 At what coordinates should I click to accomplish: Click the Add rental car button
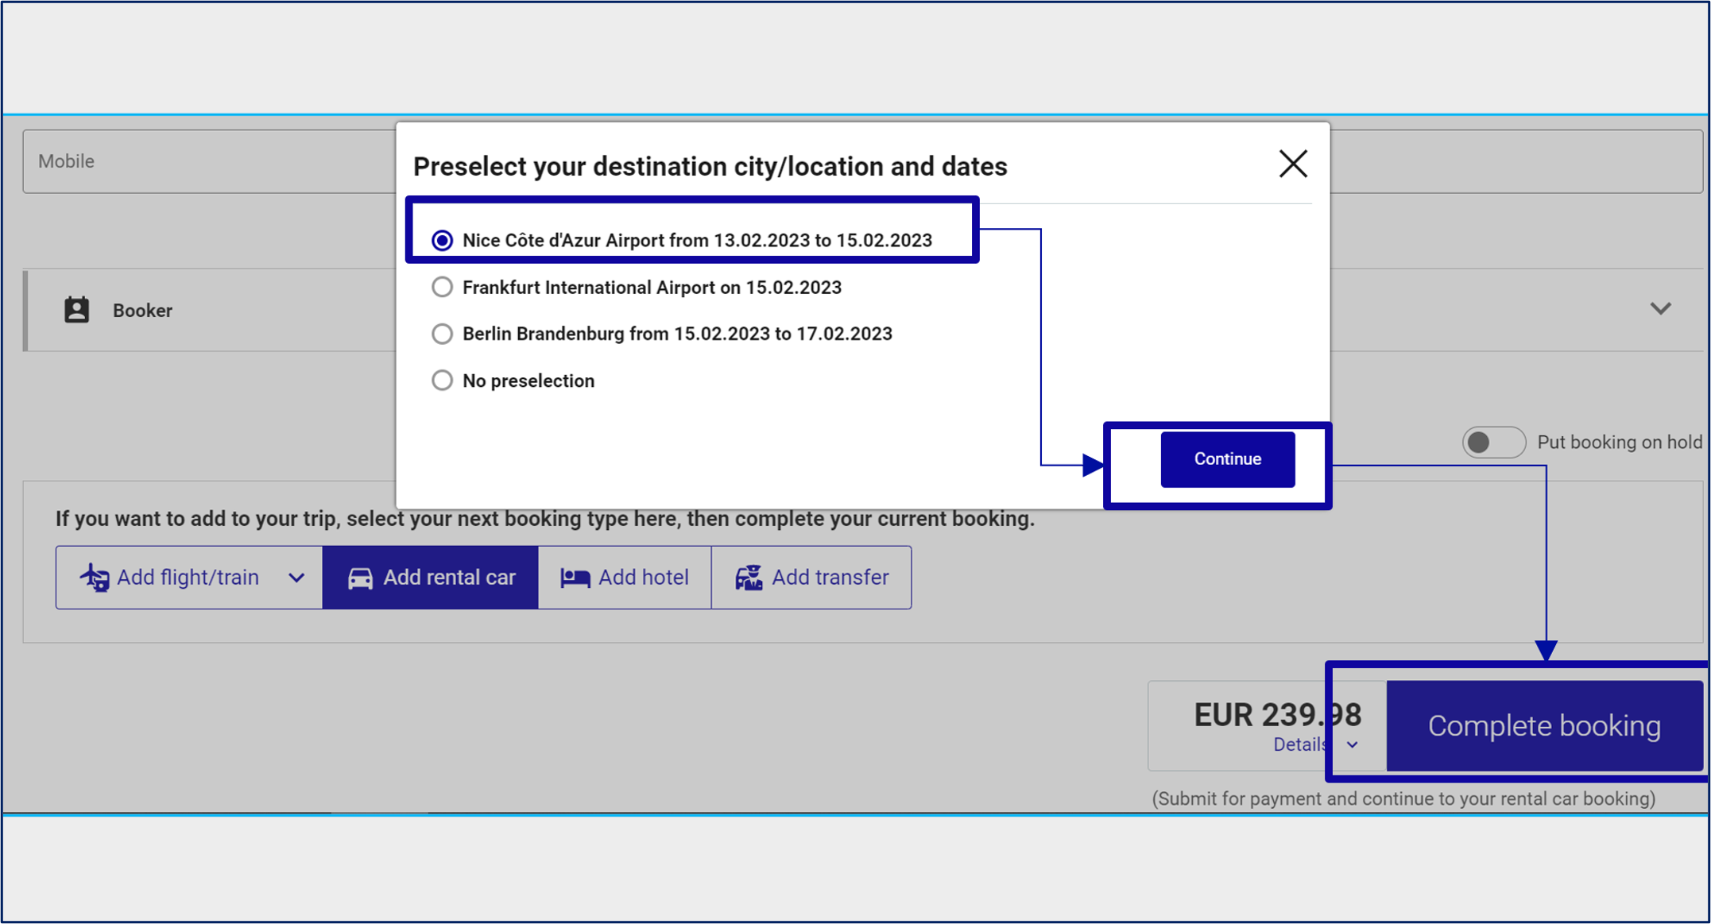431,578
